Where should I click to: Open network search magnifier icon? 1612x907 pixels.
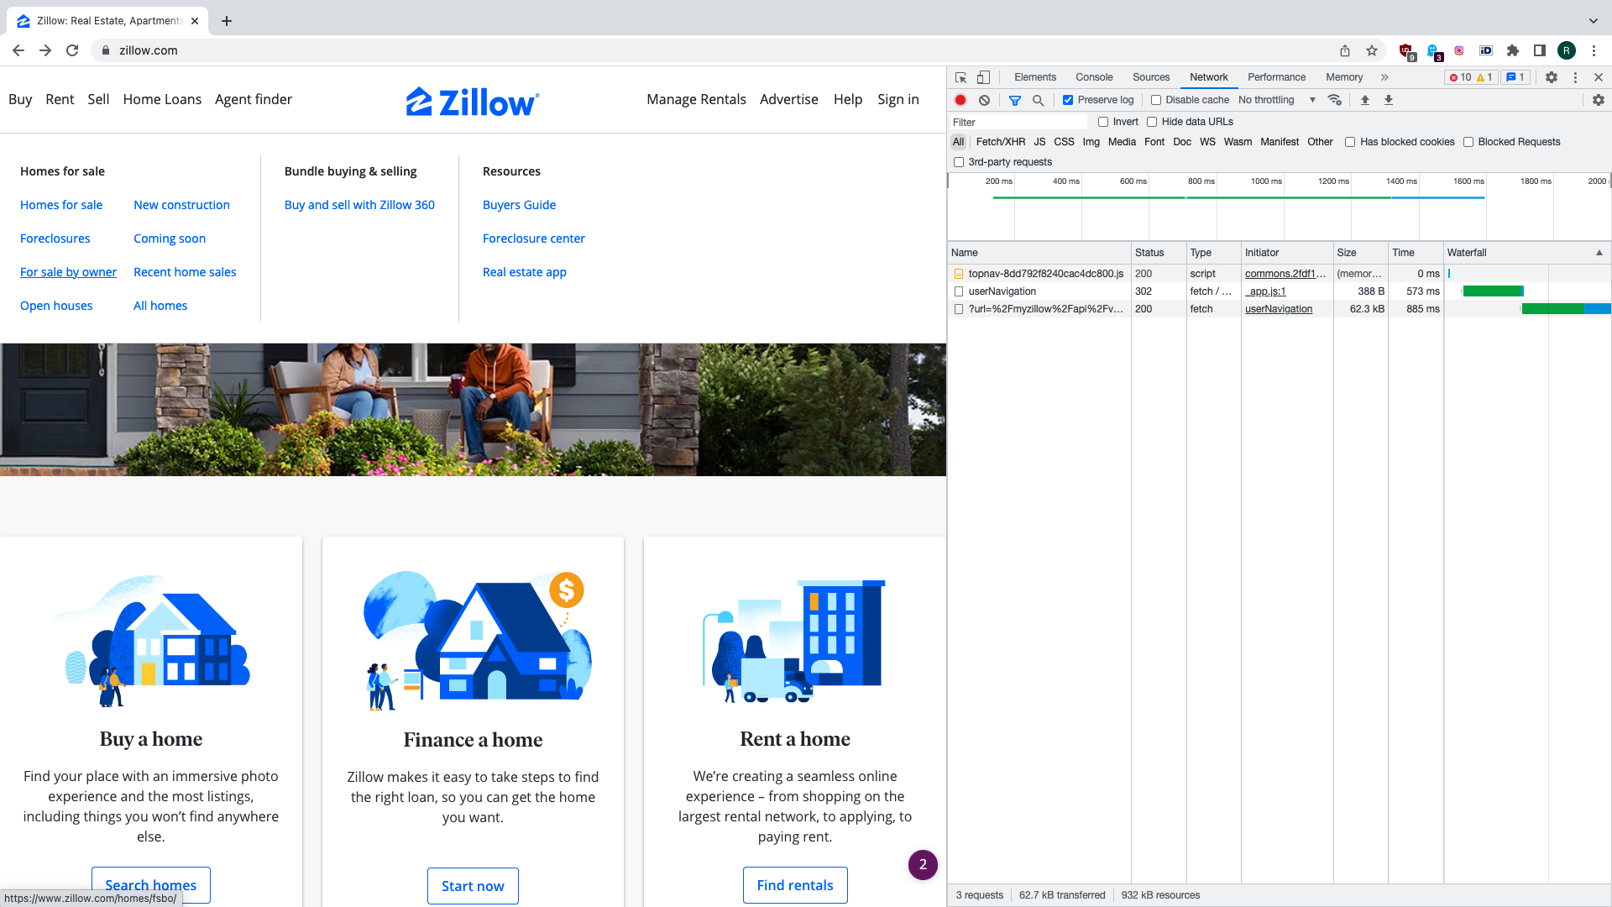click(1038, 100)
